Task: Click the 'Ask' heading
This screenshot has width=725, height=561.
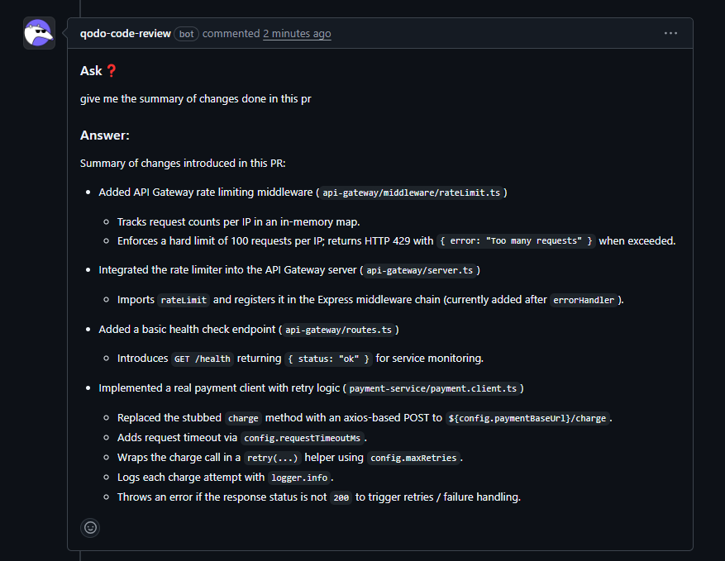Action: click(x=91, y=71)
